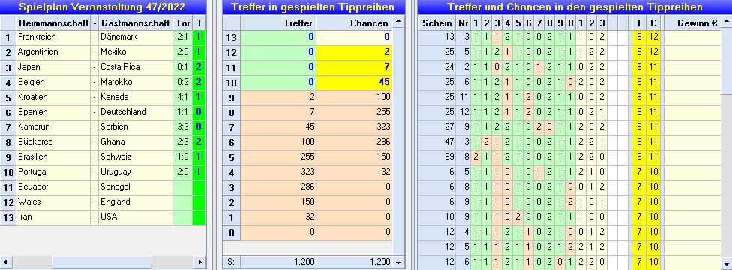The image size is (732, 270).
Task: Click the Mexiko guest team cell
Action: click(136, 52)
